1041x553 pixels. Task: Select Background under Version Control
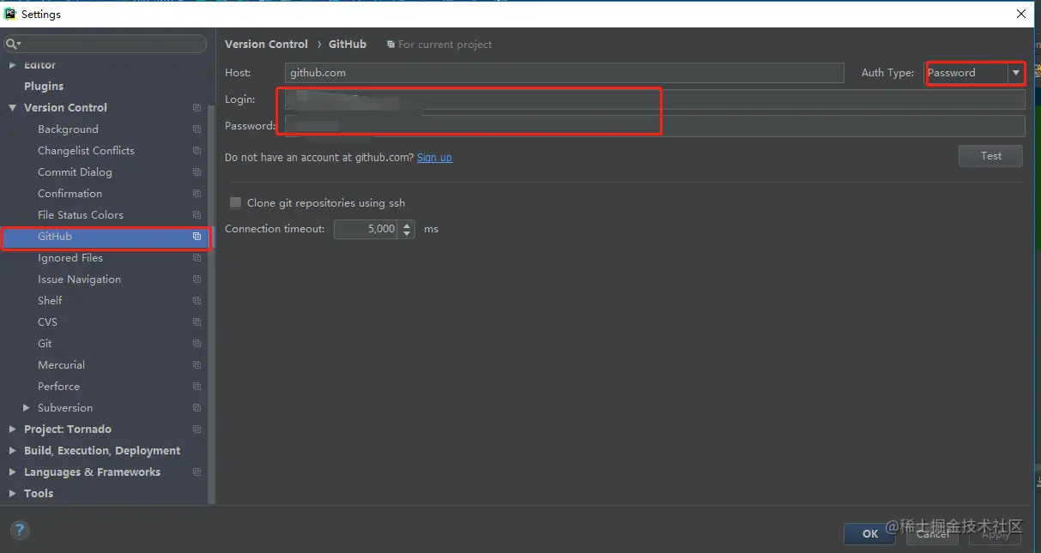tap(68, 129)
